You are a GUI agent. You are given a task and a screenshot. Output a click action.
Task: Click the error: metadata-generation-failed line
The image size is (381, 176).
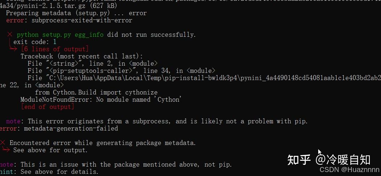tap(59, 128)
